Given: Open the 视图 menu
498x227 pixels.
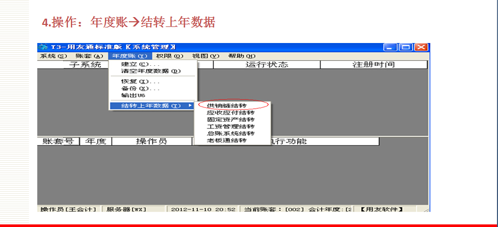Looking at the screenshot, I should 206,56.
